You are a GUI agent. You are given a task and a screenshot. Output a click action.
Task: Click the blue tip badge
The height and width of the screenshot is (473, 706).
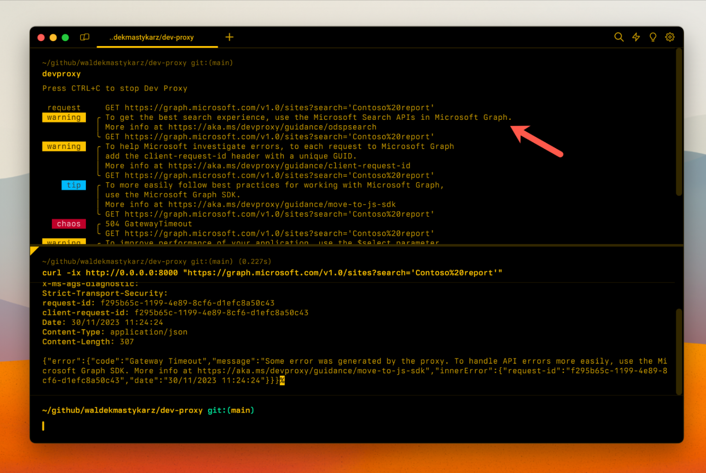point(73,185)
